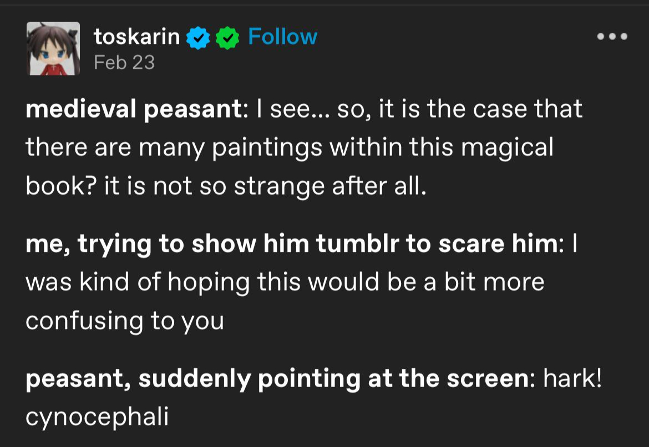Click toskarin's avatar picture
Image resolution: width=649 pixels, height=447 pixels.
[x=54, y=49]
